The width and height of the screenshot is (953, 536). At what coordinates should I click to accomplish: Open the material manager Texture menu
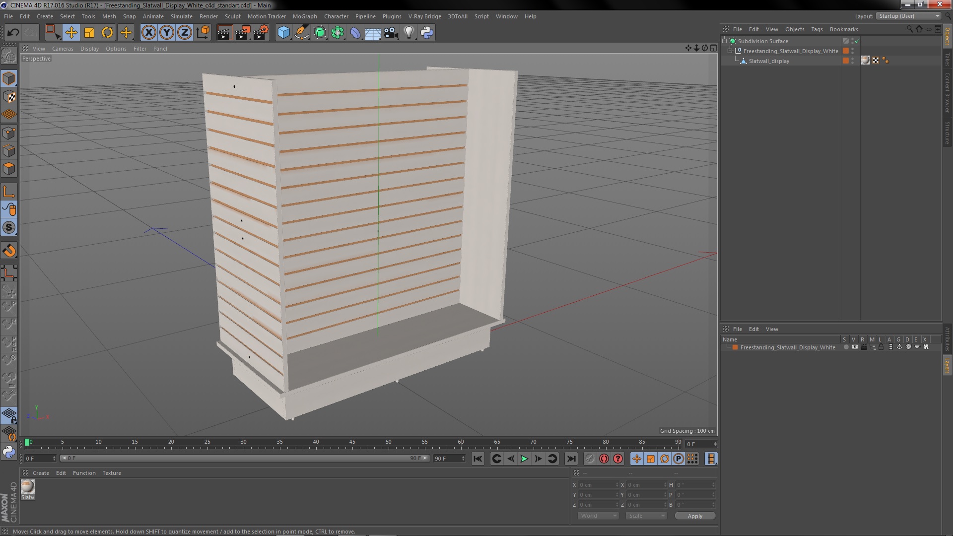[x=112, y=473]
